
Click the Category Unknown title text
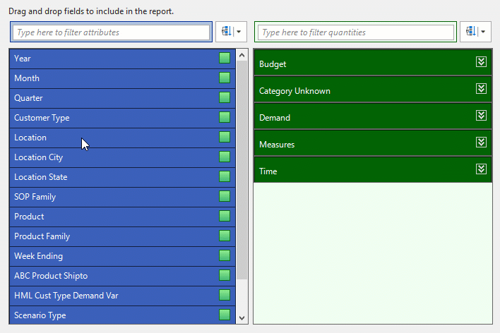pyautogui.click(x=294, y=91)
